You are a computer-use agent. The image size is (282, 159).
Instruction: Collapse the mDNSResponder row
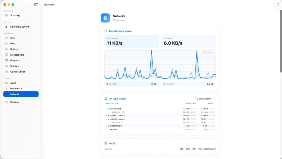(x=107, y=119)
